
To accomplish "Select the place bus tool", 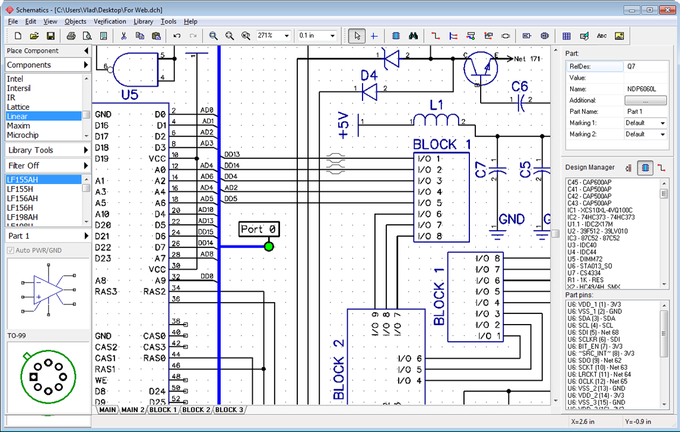I will coord(453,36).
